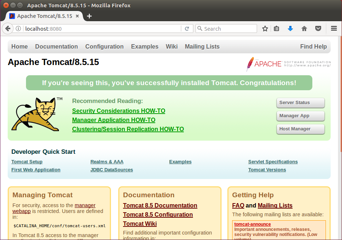
Task: Open the Servlet Specifications link
Action: coord(273,162)
